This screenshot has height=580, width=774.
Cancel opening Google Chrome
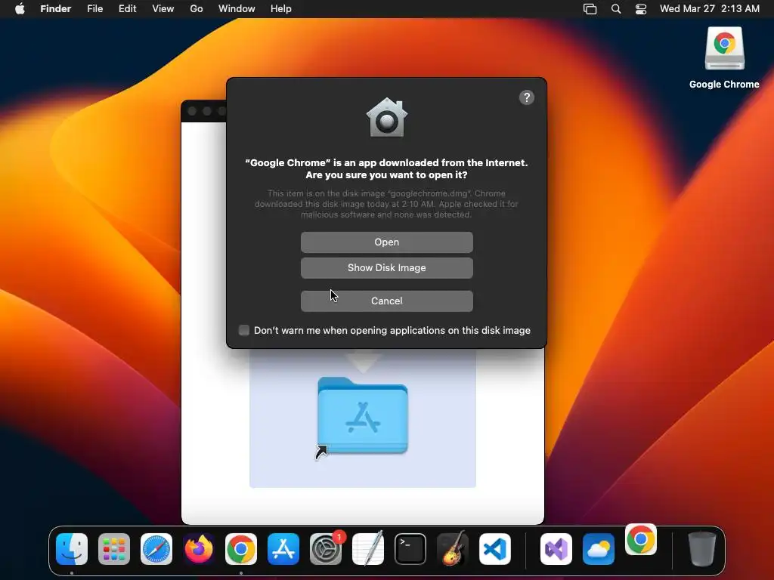(x=386, y=301)
